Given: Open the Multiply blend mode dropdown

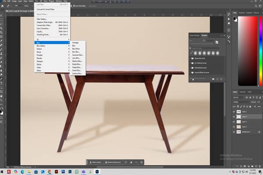Looking at the screenshot, I should point(241,102).
